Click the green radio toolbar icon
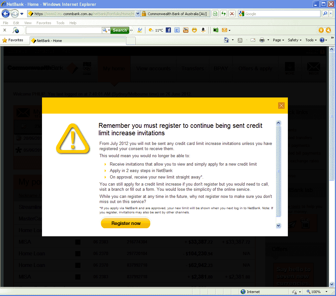Screen dimensions: 336x296 tap(216, 30)
